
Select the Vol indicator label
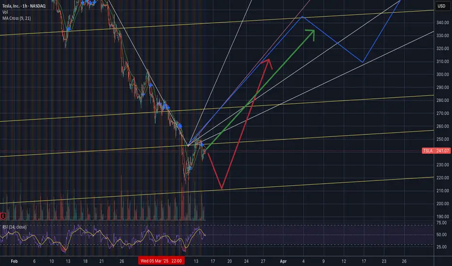coord(5,12)
